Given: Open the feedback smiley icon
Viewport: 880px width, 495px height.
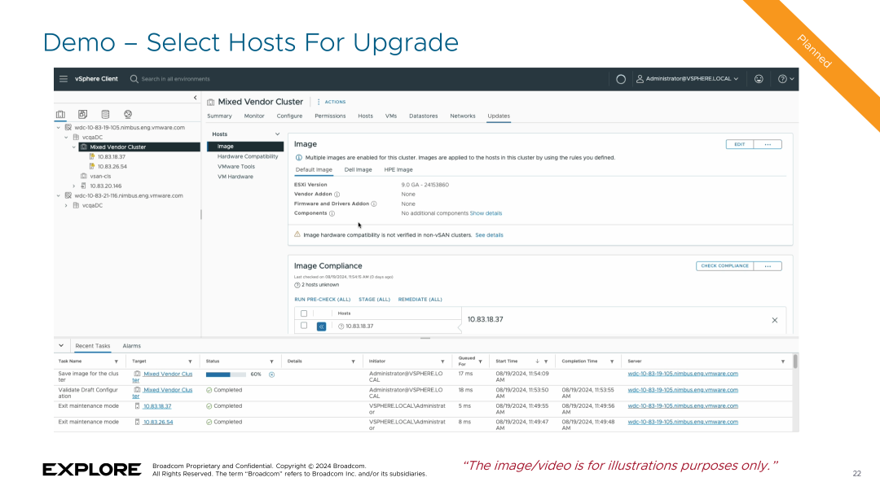Looking at the screenshot, I should point(759,79).
